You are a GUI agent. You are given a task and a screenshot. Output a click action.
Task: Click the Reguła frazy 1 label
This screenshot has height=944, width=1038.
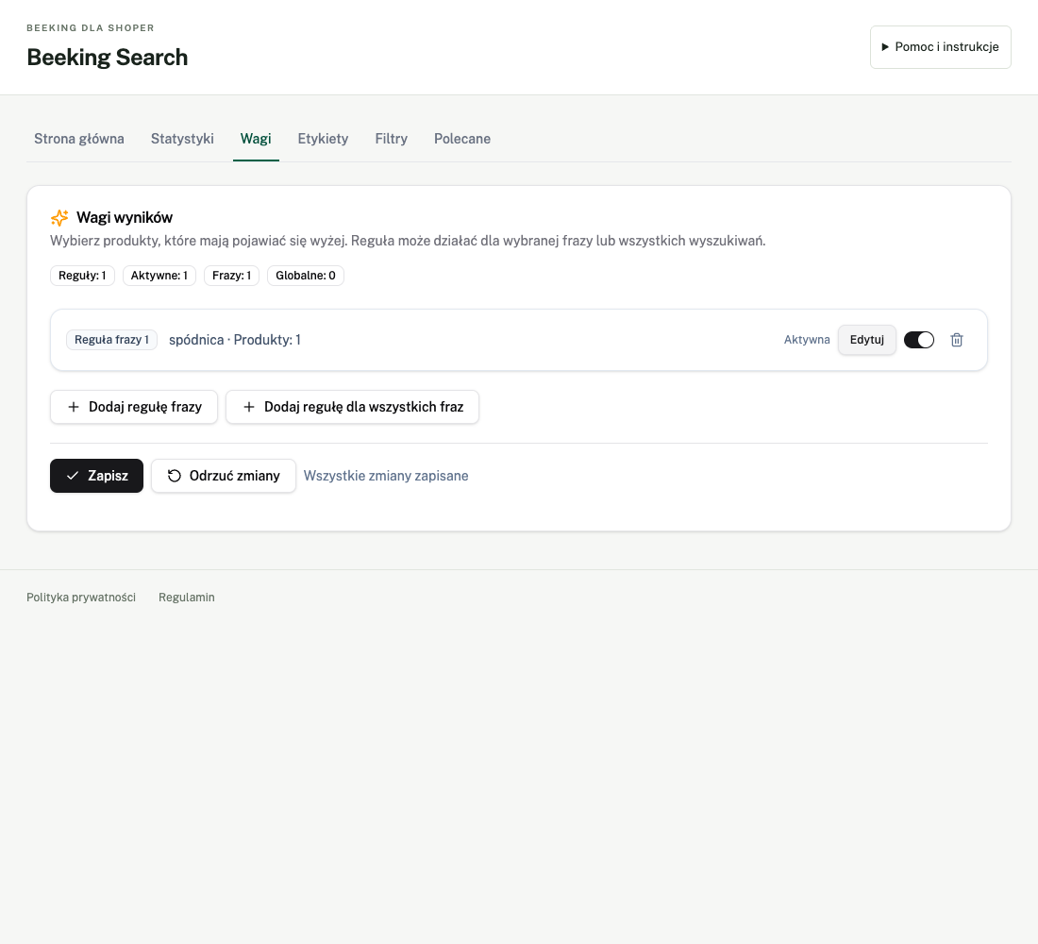point(111,340)
